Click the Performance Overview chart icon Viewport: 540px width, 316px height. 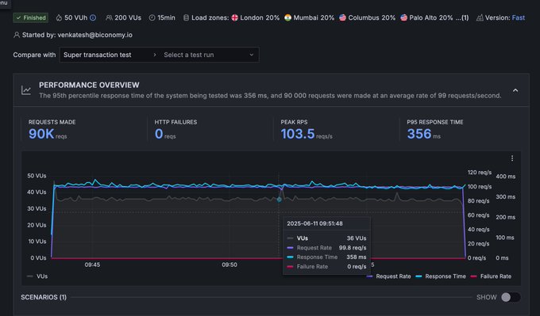point(26,90)
